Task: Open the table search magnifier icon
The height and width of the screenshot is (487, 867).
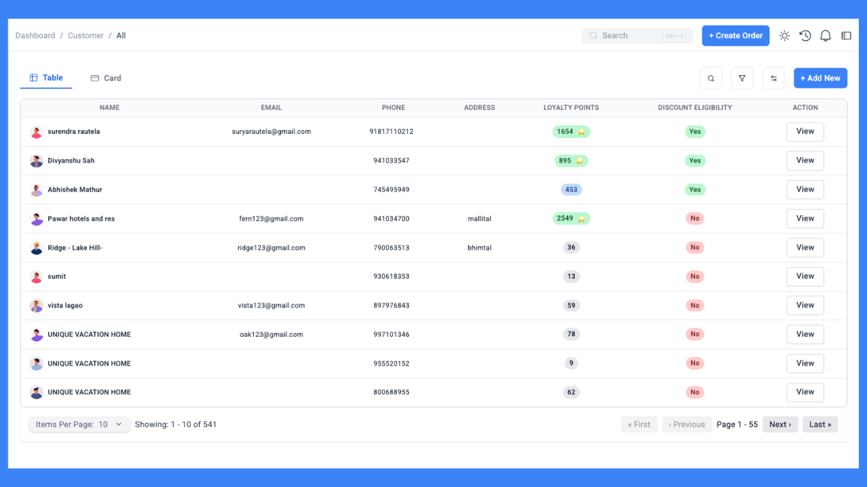Action: (711, 78)
